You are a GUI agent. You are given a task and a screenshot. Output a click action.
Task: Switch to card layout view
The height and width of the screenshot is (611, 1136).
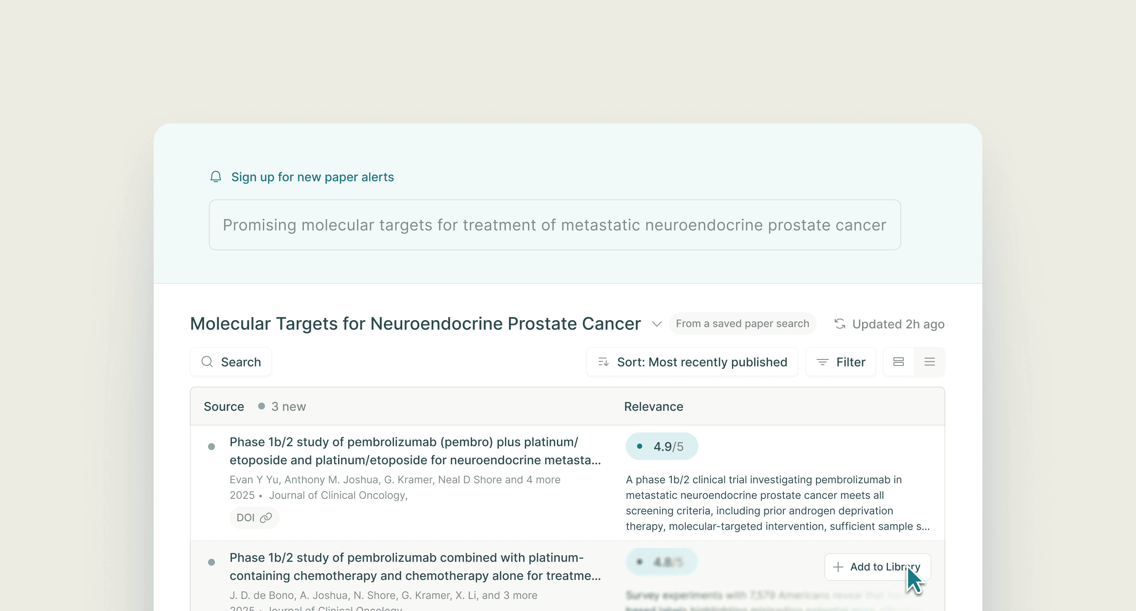(x=898, y=362)
